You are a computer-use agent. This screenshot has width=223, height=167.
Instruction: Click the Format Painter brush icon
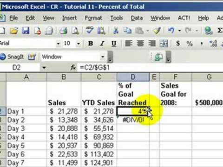[x=157, y=31]
